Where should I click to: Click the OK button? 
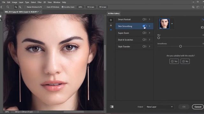click(x=184, y=107)
